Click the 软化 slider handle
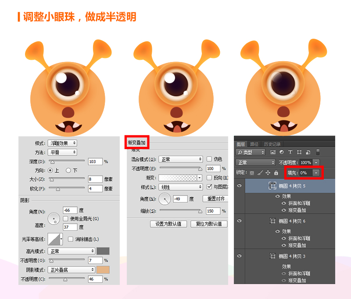This screenshot has height=299, width=351. coord(58,190)
